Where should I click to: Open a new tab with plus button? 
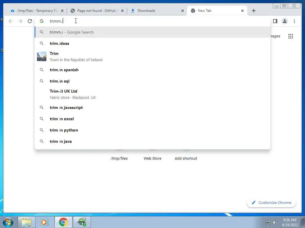pos(254,11)
